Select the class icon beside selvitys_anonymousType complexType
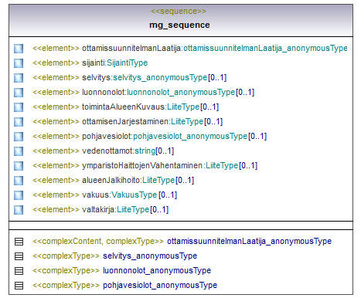 click(x=19, y=256)
